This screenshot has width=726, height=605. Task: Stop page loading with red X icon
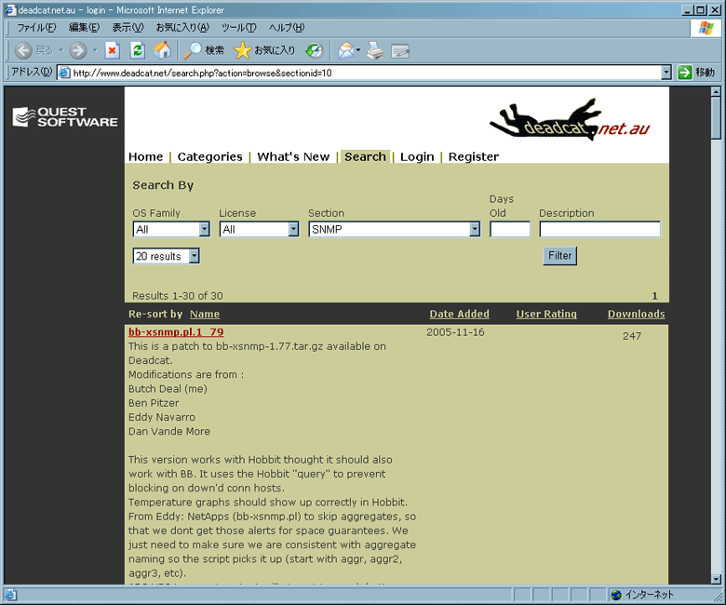coord(112,50)
